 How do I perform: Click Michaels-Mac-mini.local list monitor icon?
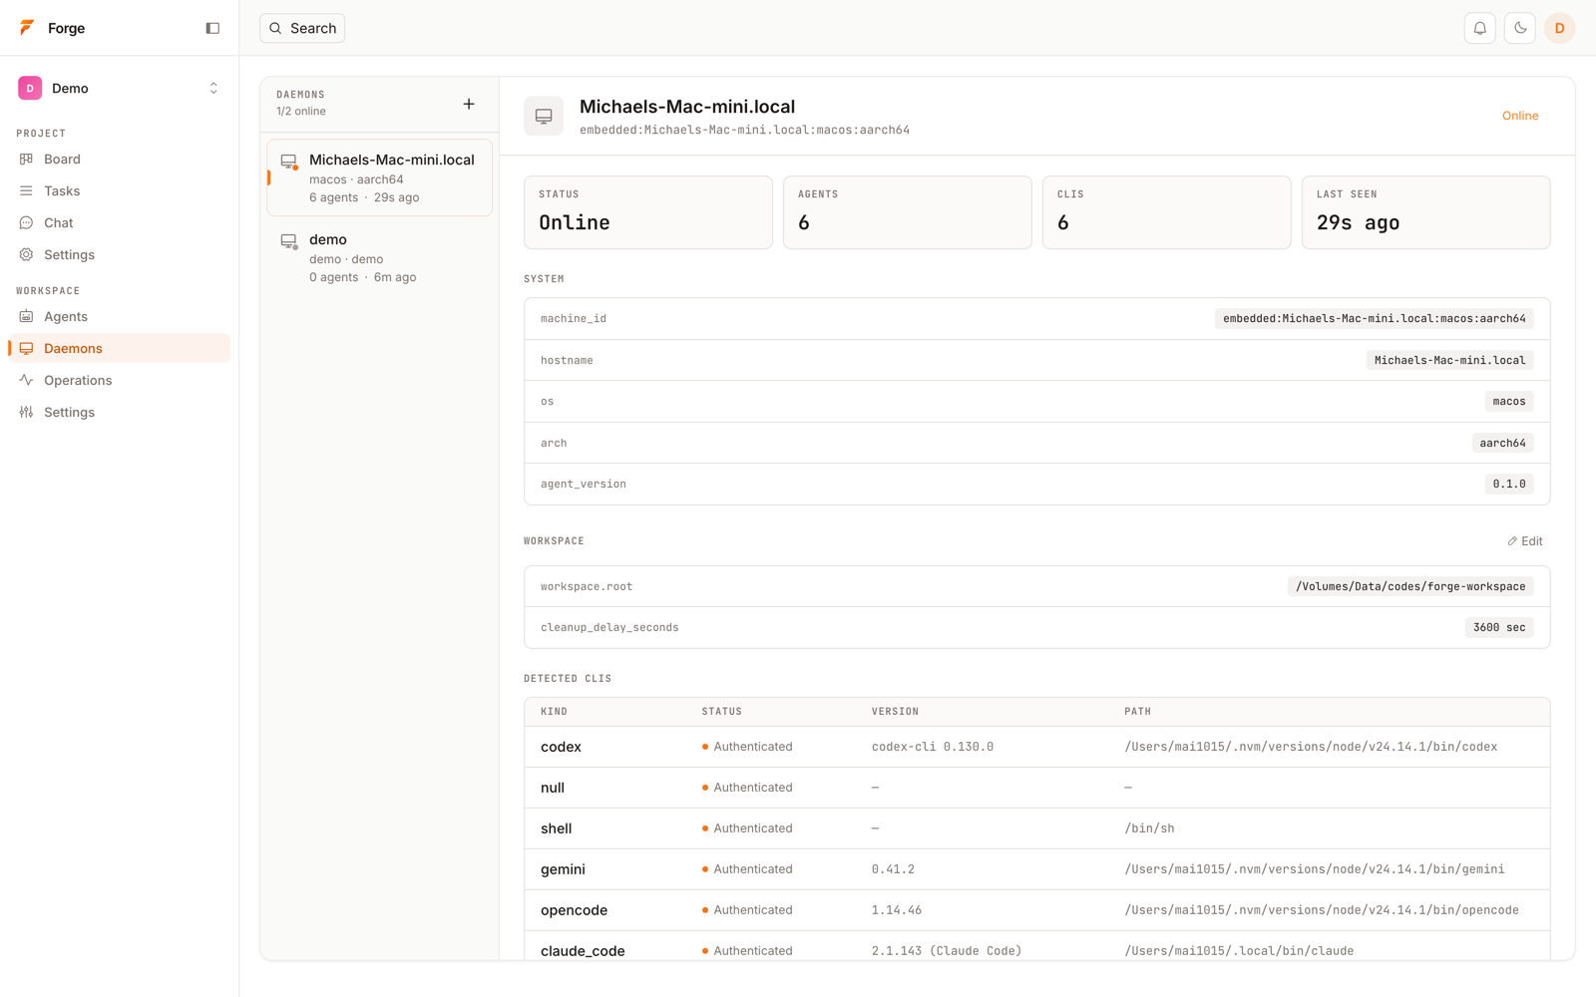pos(288,162)
